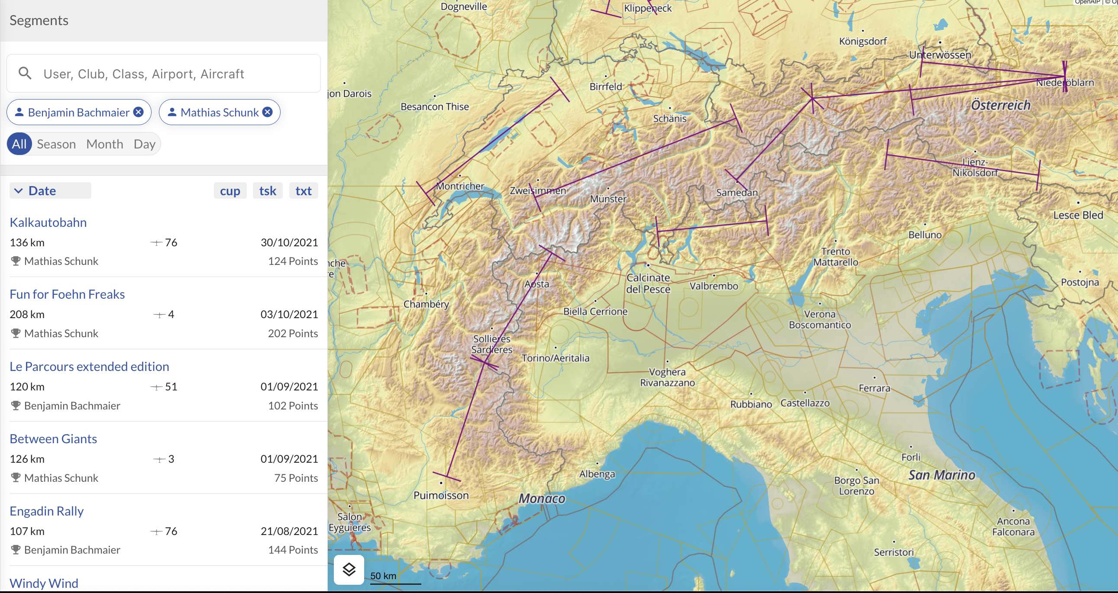
Task: Click the date 30/10/2021
Action: (x=289, y=242)
